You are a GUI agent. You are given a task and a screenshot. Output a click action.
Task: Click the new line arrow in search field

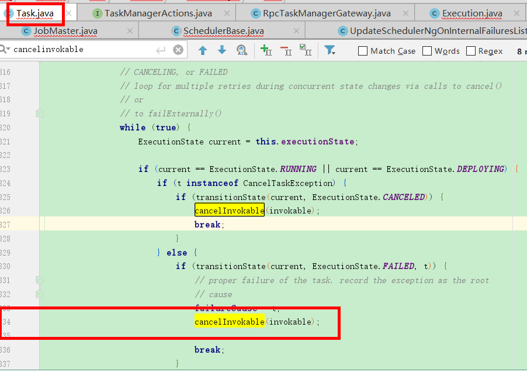click(x=161, y=50)
